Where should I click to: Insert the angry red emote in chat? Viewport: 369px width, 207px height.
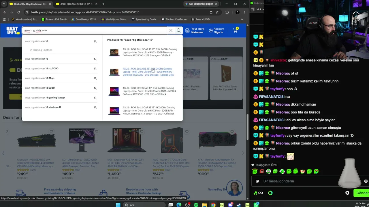[x=262, y=171]
